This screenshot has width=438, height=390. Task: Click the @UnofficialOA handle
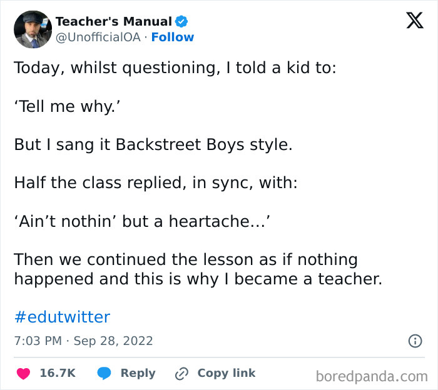(x=98, y=37)
